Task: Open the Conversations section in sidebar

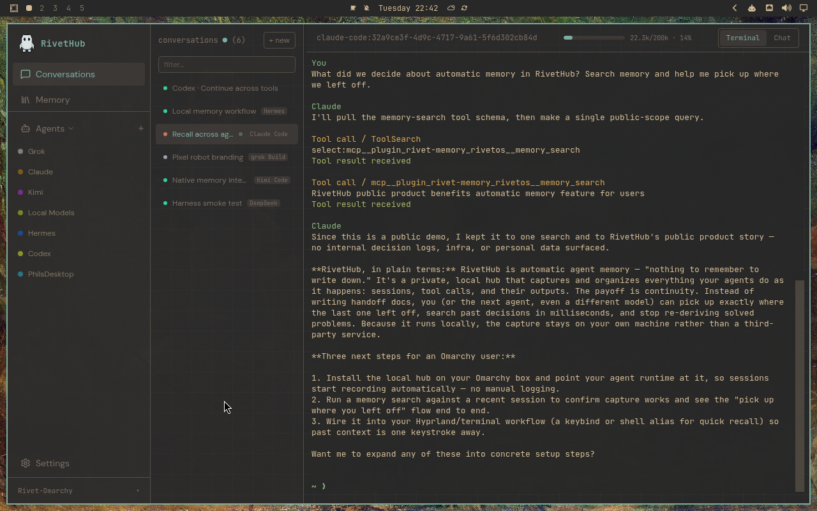Action: coord(79,74)
